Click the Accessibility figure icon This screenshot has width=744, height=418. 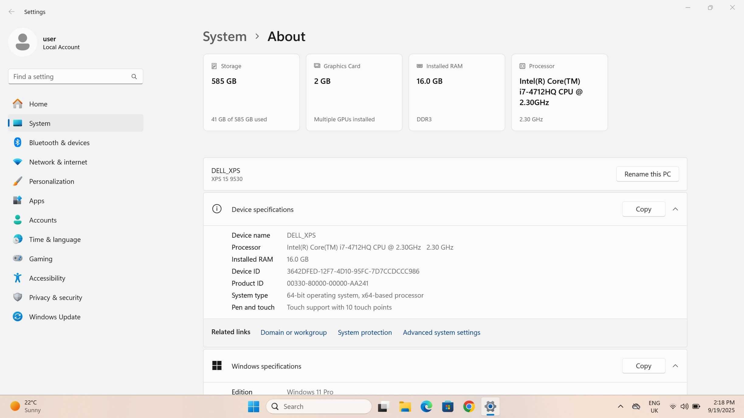point(18,278)
